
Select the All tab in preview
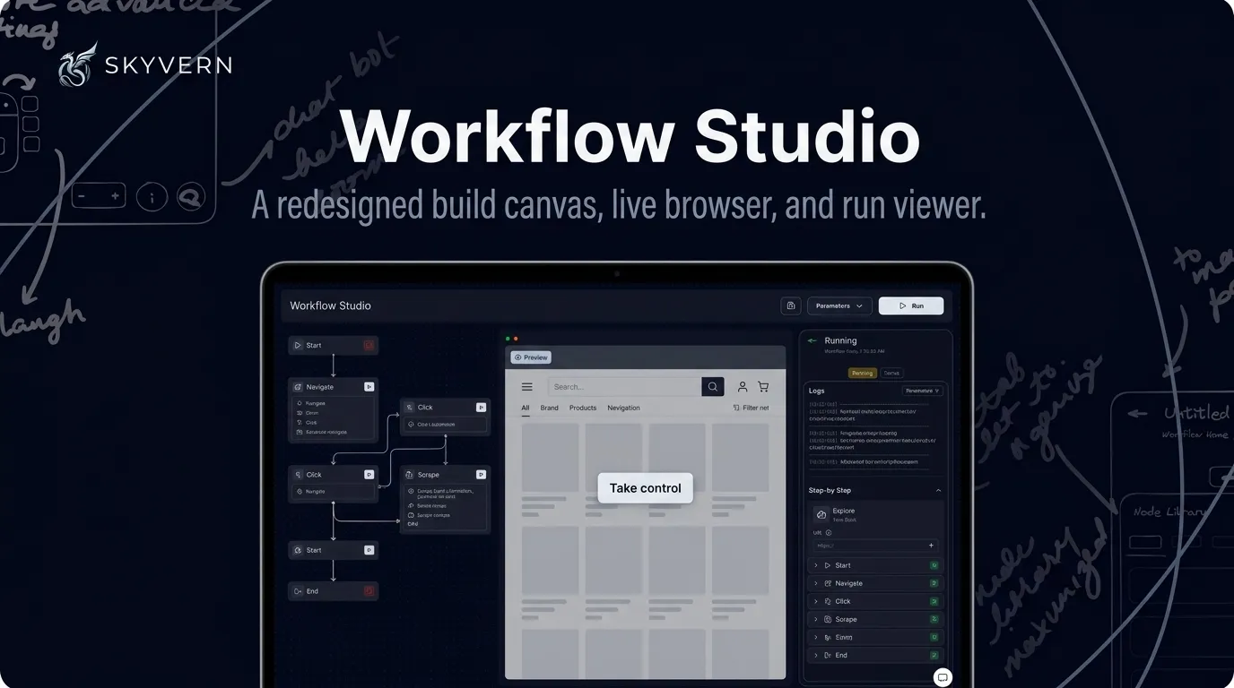(526, 408)
